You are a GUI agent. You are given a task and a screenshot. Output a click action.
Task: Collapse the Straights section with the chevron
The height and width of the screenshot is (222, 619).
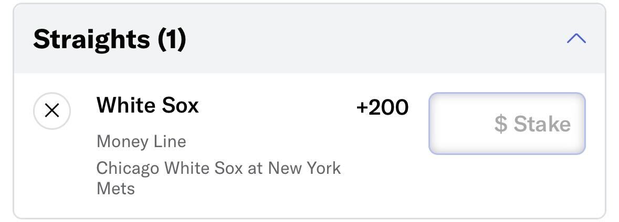click(576, 38)
